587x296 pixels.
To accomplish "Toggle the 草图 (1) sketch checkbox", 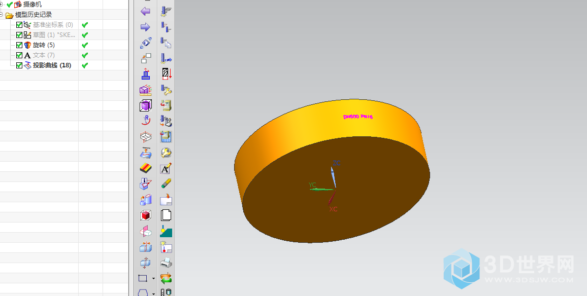I will [19, 35].
